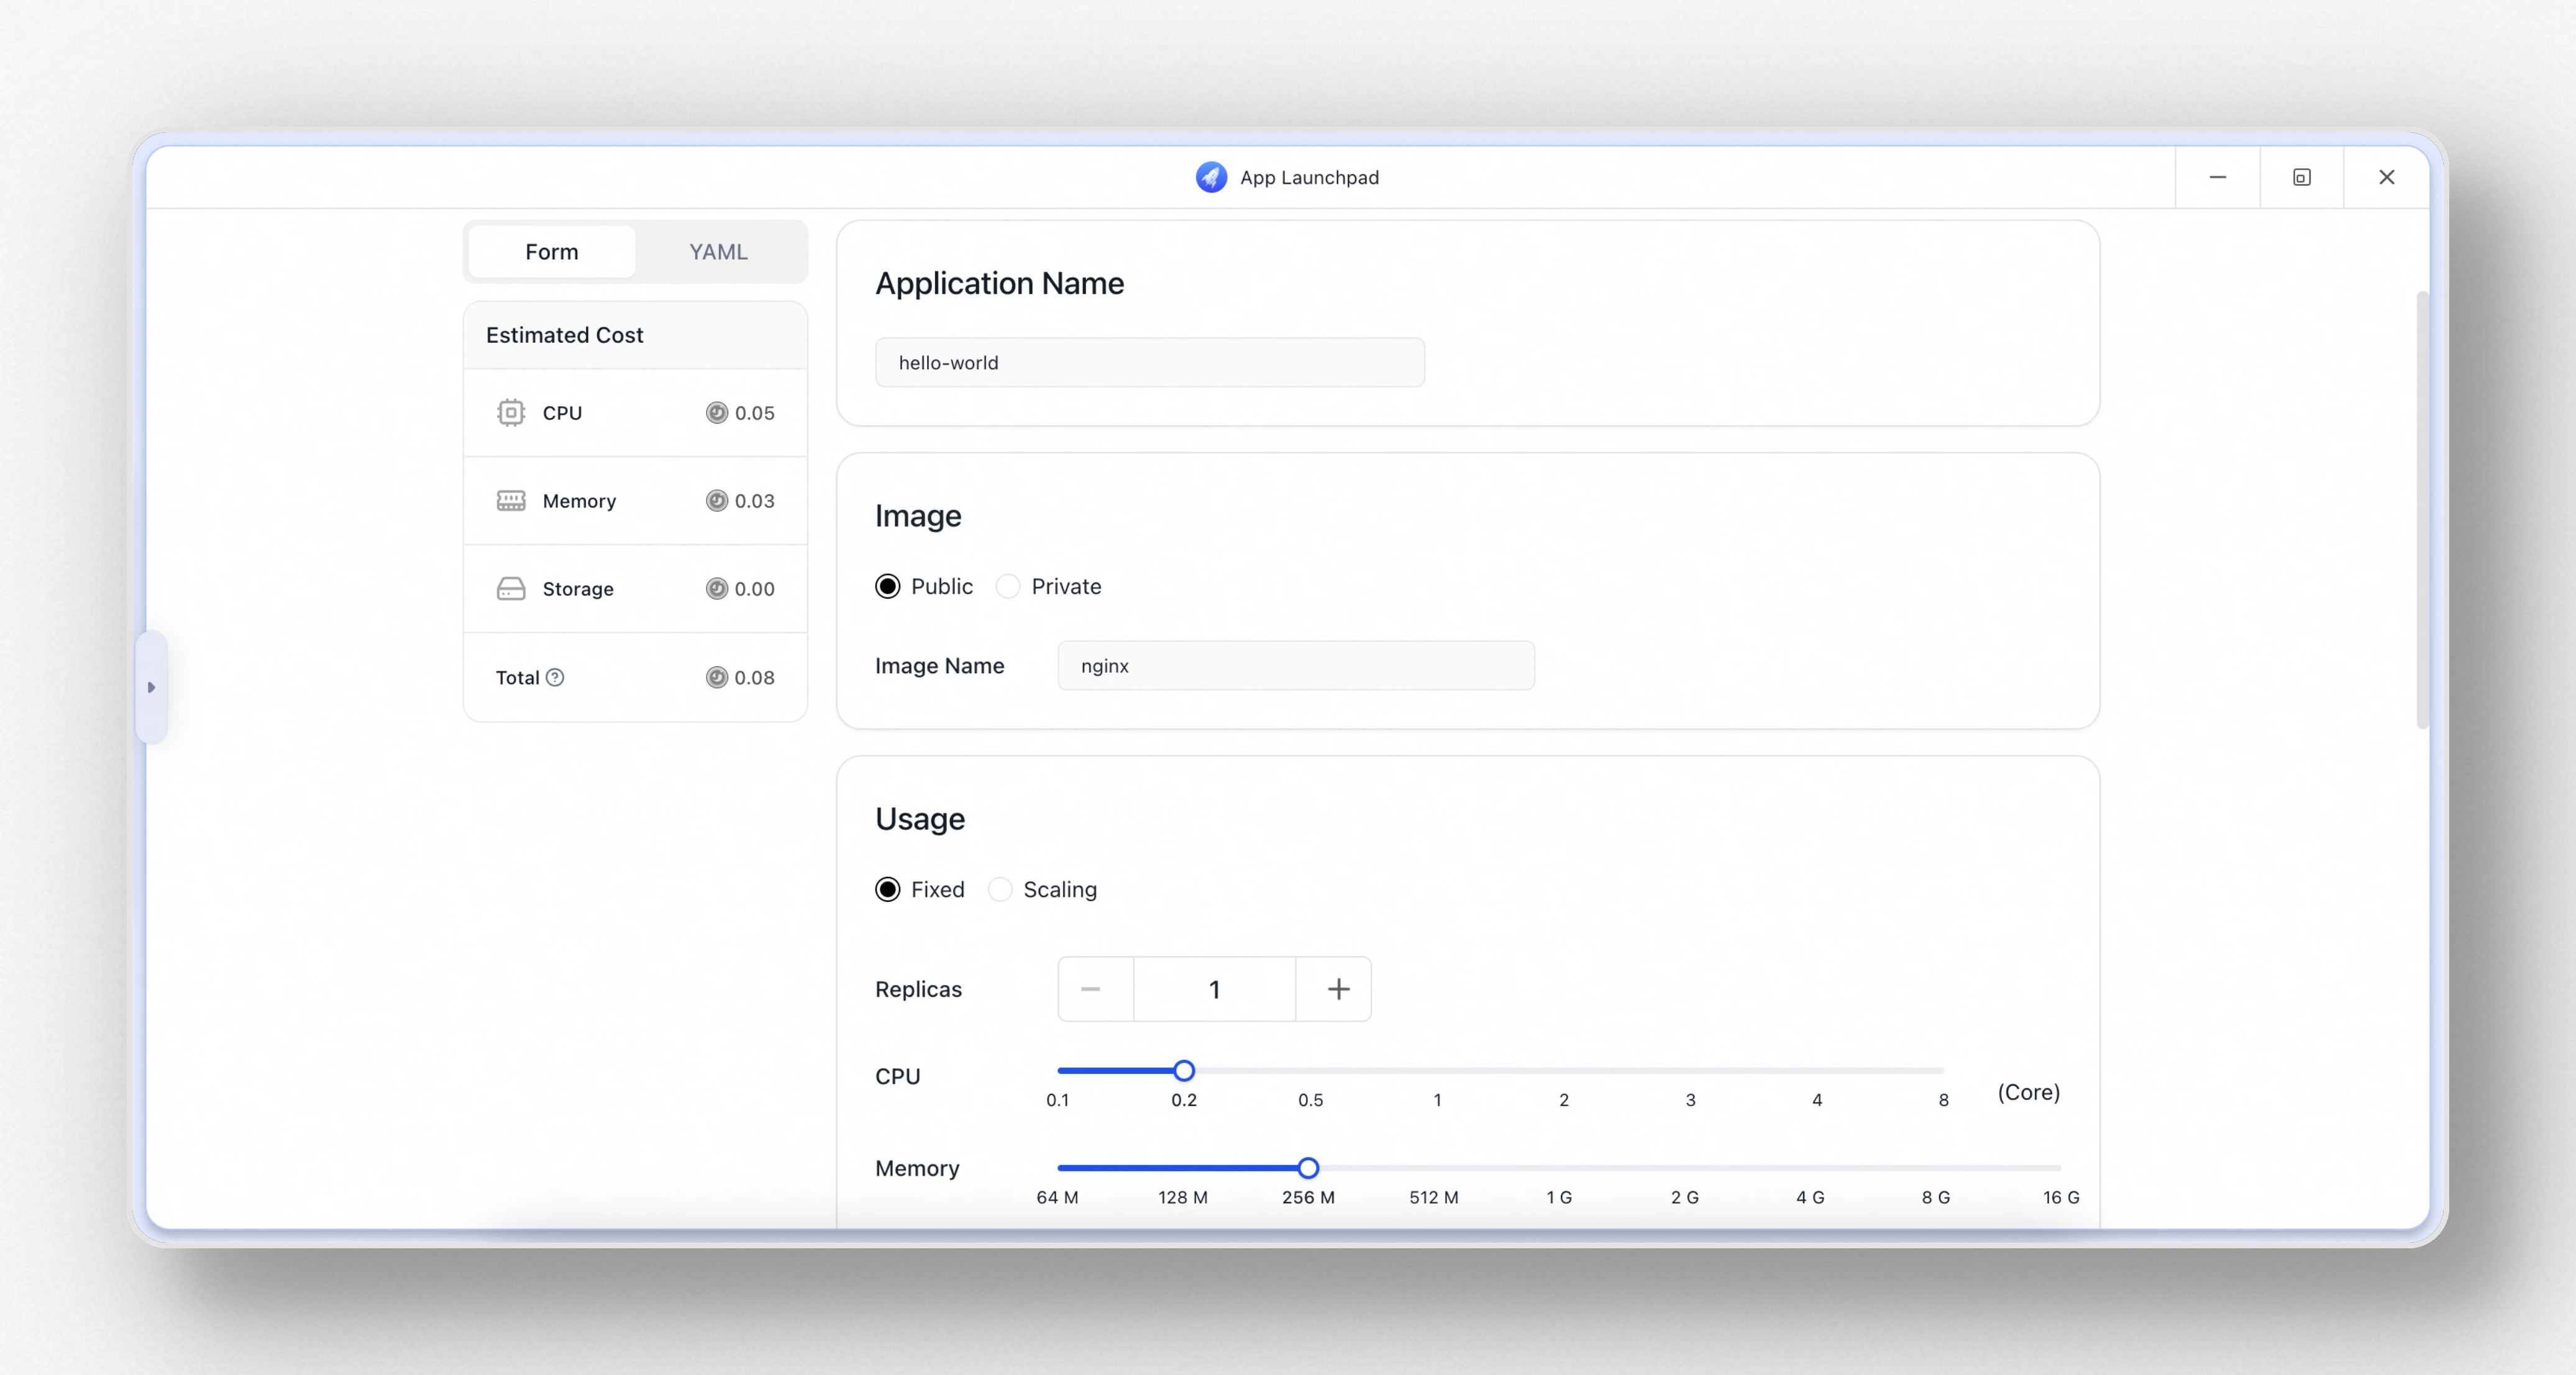The height and width of the screenshot is (1375, 2576).
Task: Click the Storage drive icon in Estimated Cost
Action: (x=510, y=589)
